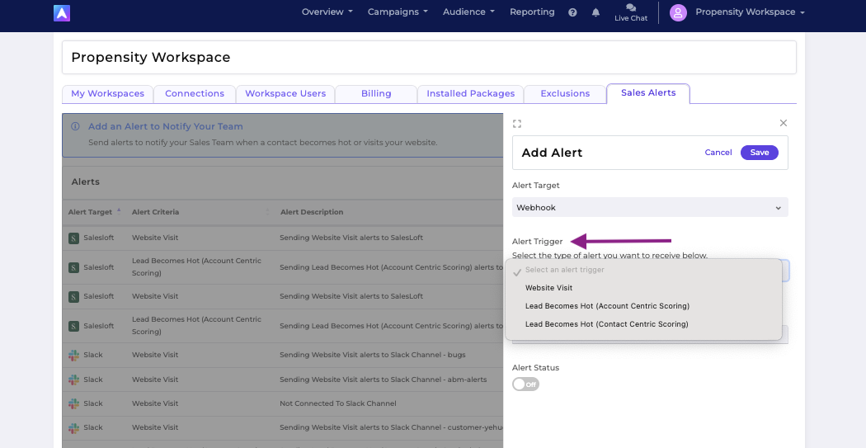
Task: Switch to Sales Alerts tab
Action: pyautogui.click(x=648, y=92)
